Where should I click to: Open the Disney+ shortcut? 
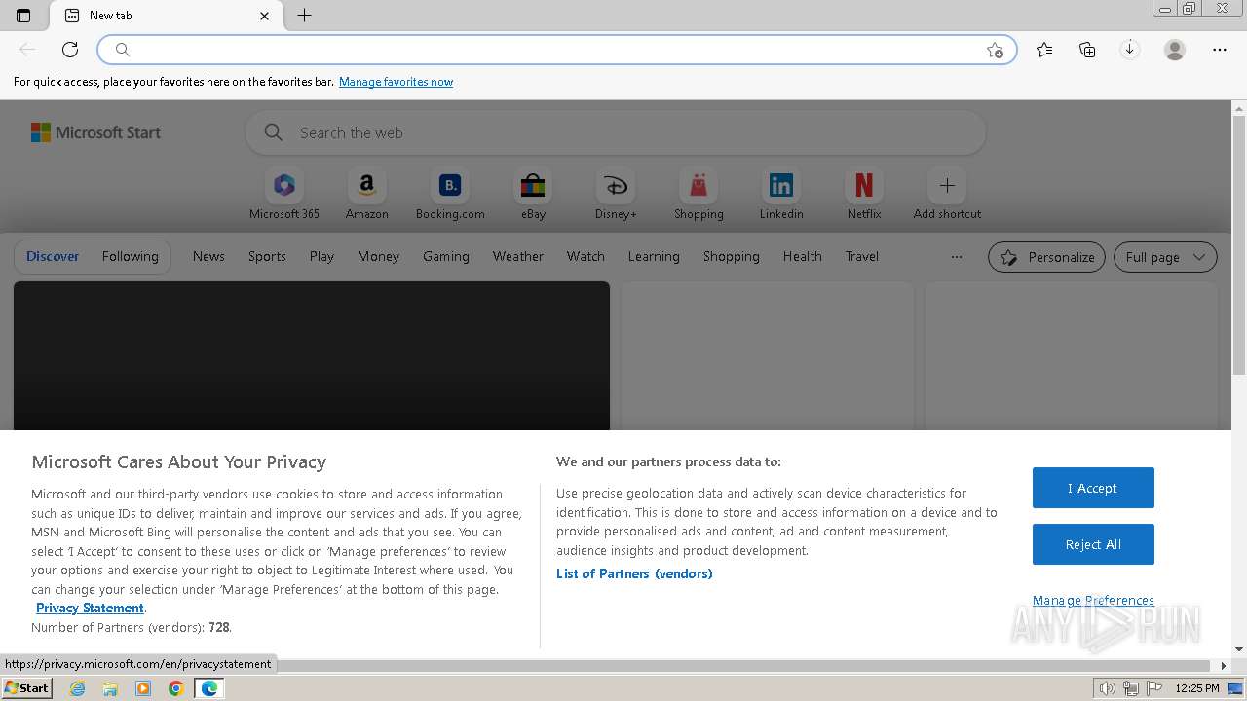click(x=616, y=195)
